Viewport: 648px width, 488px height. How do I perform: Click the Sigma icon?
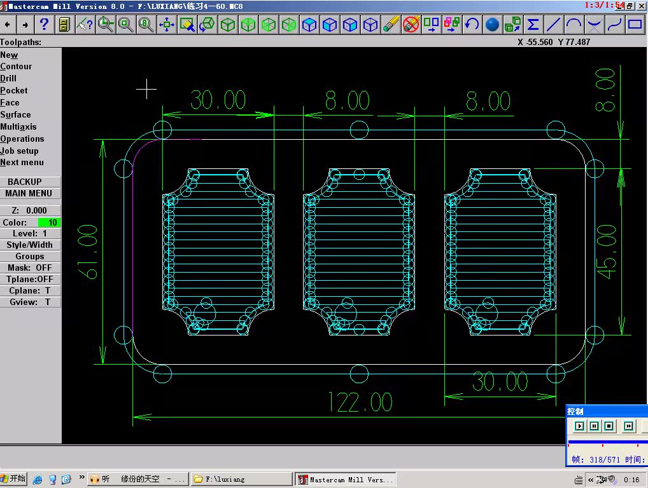pos(533,25)
